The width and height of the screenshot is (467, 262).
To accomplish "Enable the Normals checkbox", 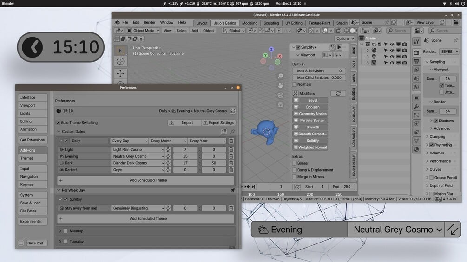I will point(295,84).
